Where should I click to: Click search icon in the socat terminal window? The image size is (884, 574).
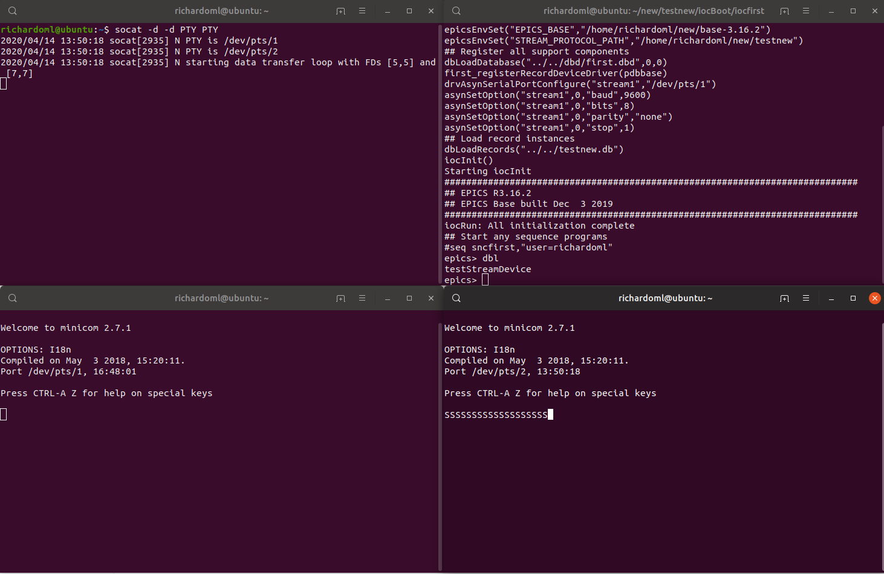tap(13, 11)
